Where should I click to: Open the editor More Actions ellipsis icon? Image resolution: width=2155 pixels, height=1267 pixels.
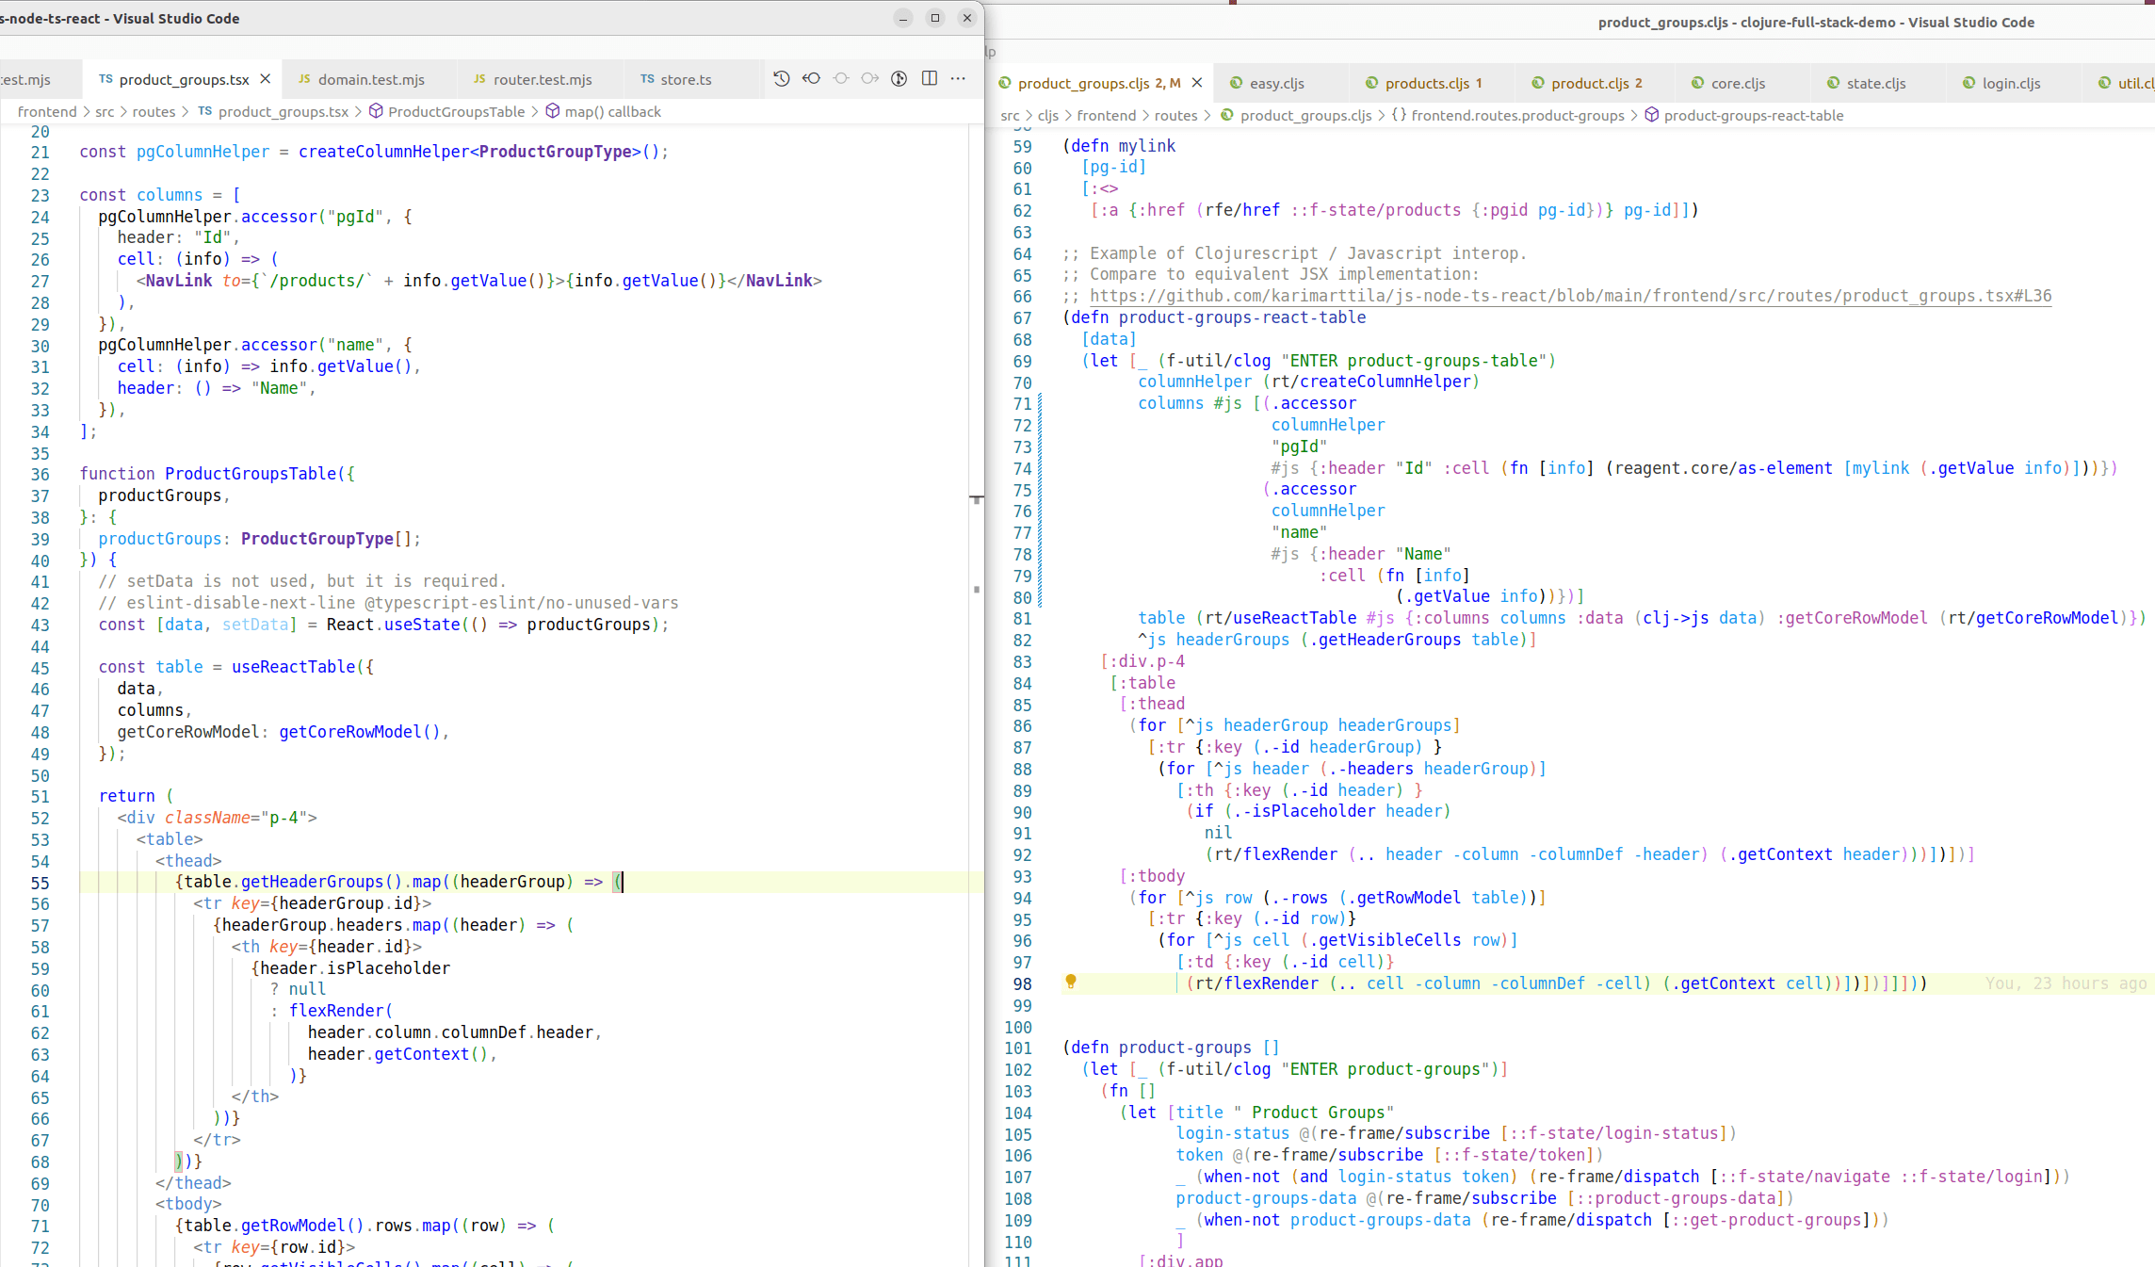pos(958,79)
